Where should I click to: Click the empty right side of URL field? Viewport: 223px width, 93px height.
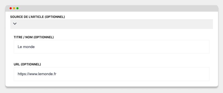(x=171, y=74)
